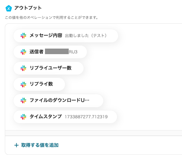Click Slack icon beside リプライユーザー数
182x155 pixels.
point(23,68)
